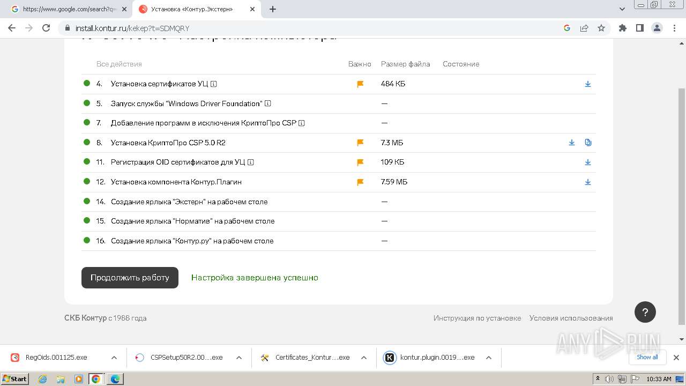
Task: Open Windows Explorer from taskbar
Action: pos(61,379)
